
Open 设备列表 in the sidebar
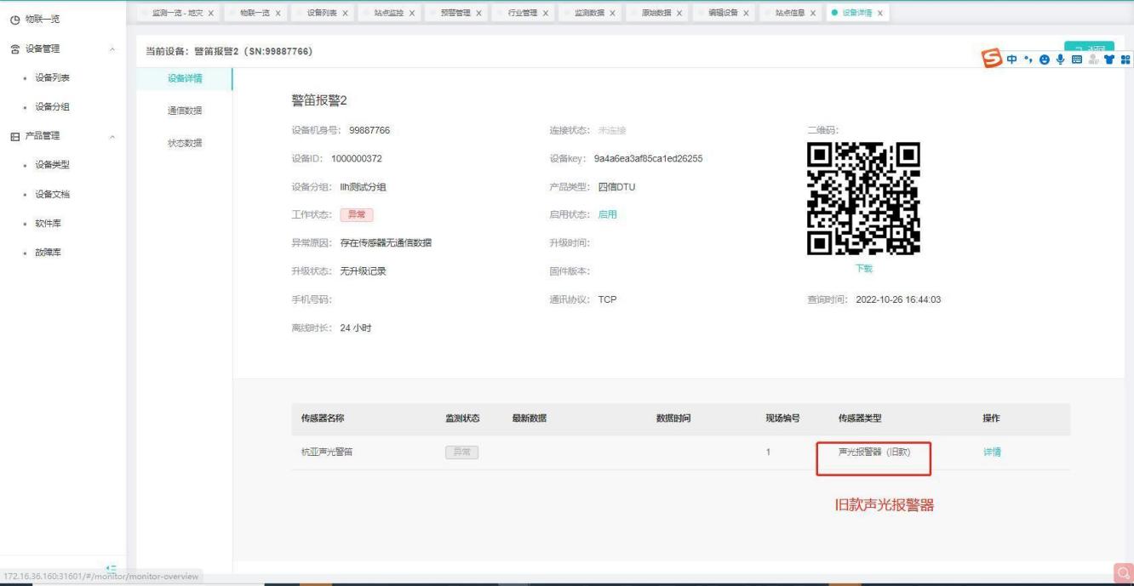click(x=53, y=78)
